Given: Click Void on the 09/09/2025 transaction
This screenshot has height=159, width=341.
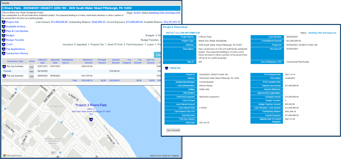Looking at the screenshot, I should click(31, 76).
